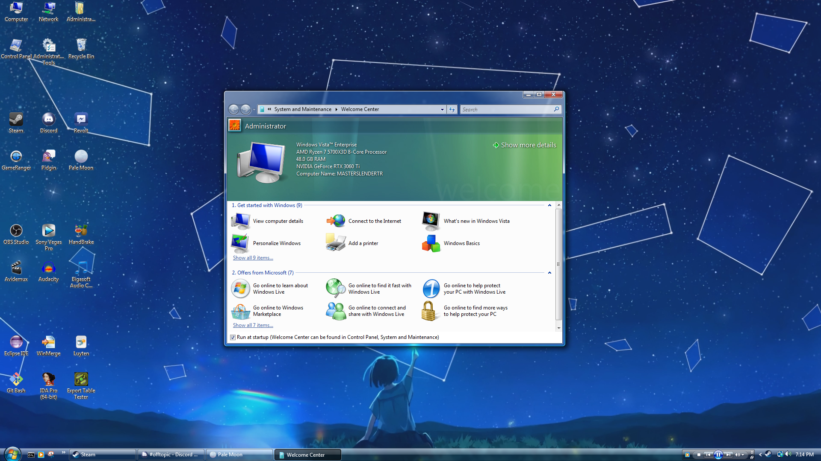Image resolution: width=821 pixels, height=461 pixels.
Task: Open Command Prompt from quick launch
Action: pyautogui.click(x=31, y=455)
